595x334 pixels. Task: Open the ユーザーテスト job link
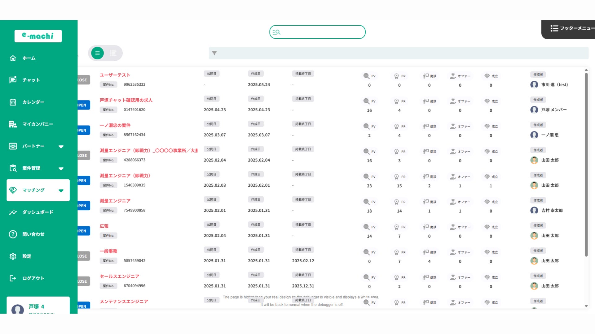tap(115, 75)
